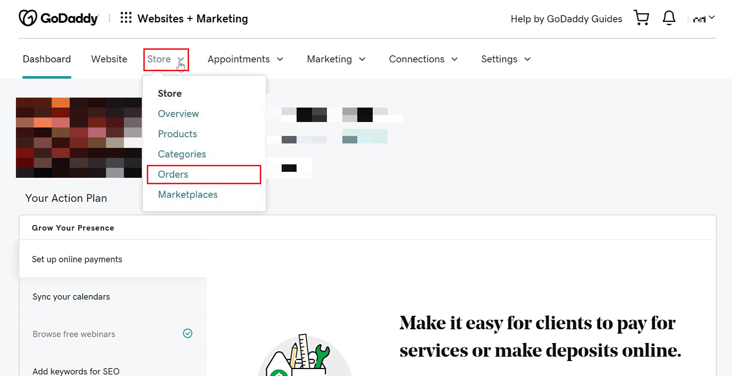Click the completed checkmark beside webinars

(x=188, y=334)
